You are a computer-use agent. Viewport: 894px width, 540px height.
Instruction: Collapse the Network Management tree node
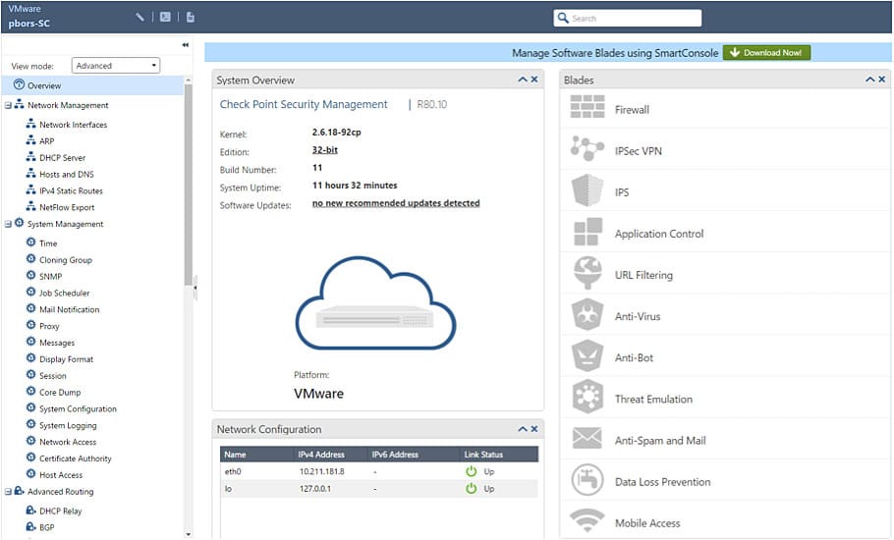(x=8, y=105)
